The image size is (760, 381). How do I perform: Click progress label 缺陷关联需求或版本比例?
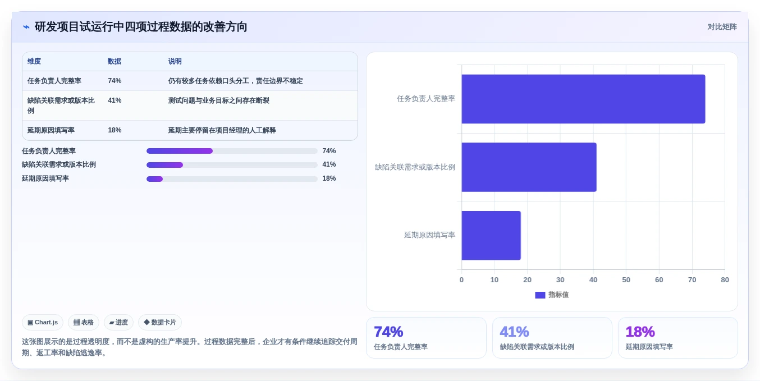(x=59, y=164)
